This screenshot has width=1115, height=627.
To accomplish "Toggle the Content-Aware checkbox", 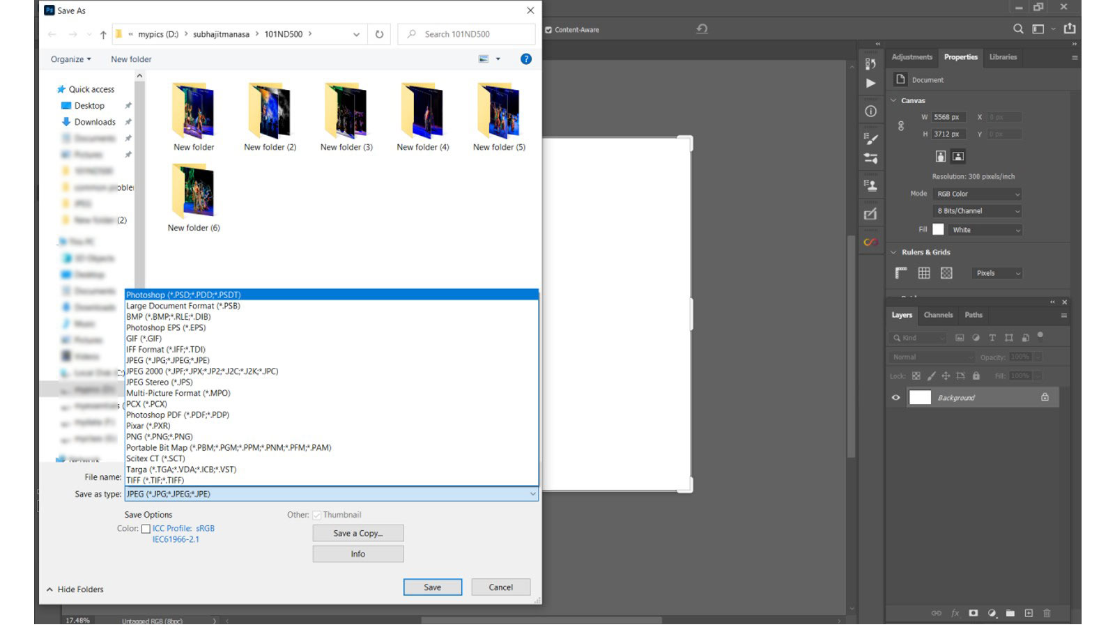I will [548, 30].
